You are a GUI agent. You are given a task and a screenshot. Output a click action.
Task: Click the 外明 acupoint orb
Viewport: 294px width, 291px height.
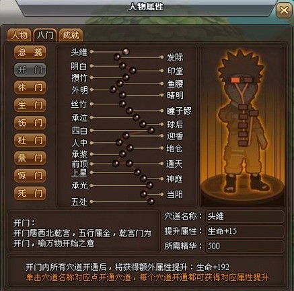[x=113, y=90]
